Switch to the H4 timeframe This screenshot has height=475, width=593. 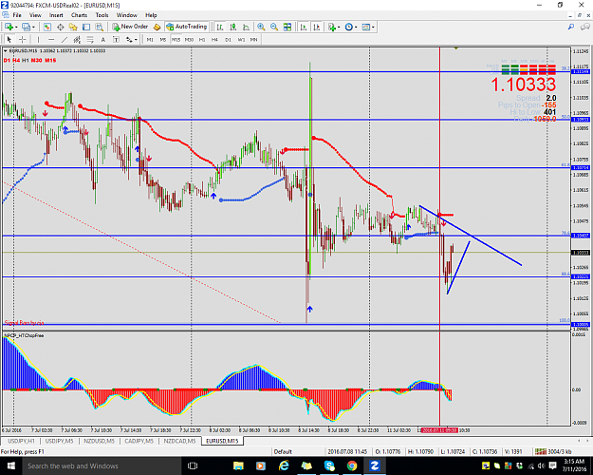point(214,39)
